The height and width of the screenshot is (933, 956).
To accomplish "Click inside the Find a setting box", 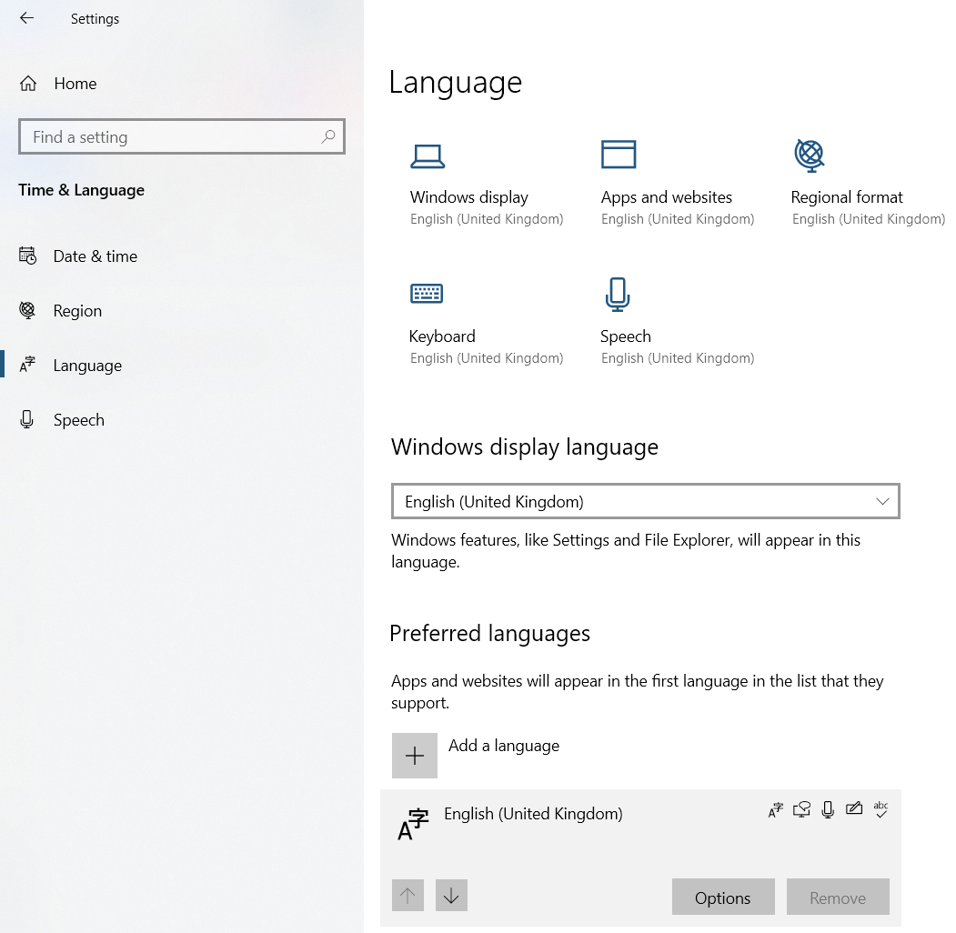I will coord(173,137).
